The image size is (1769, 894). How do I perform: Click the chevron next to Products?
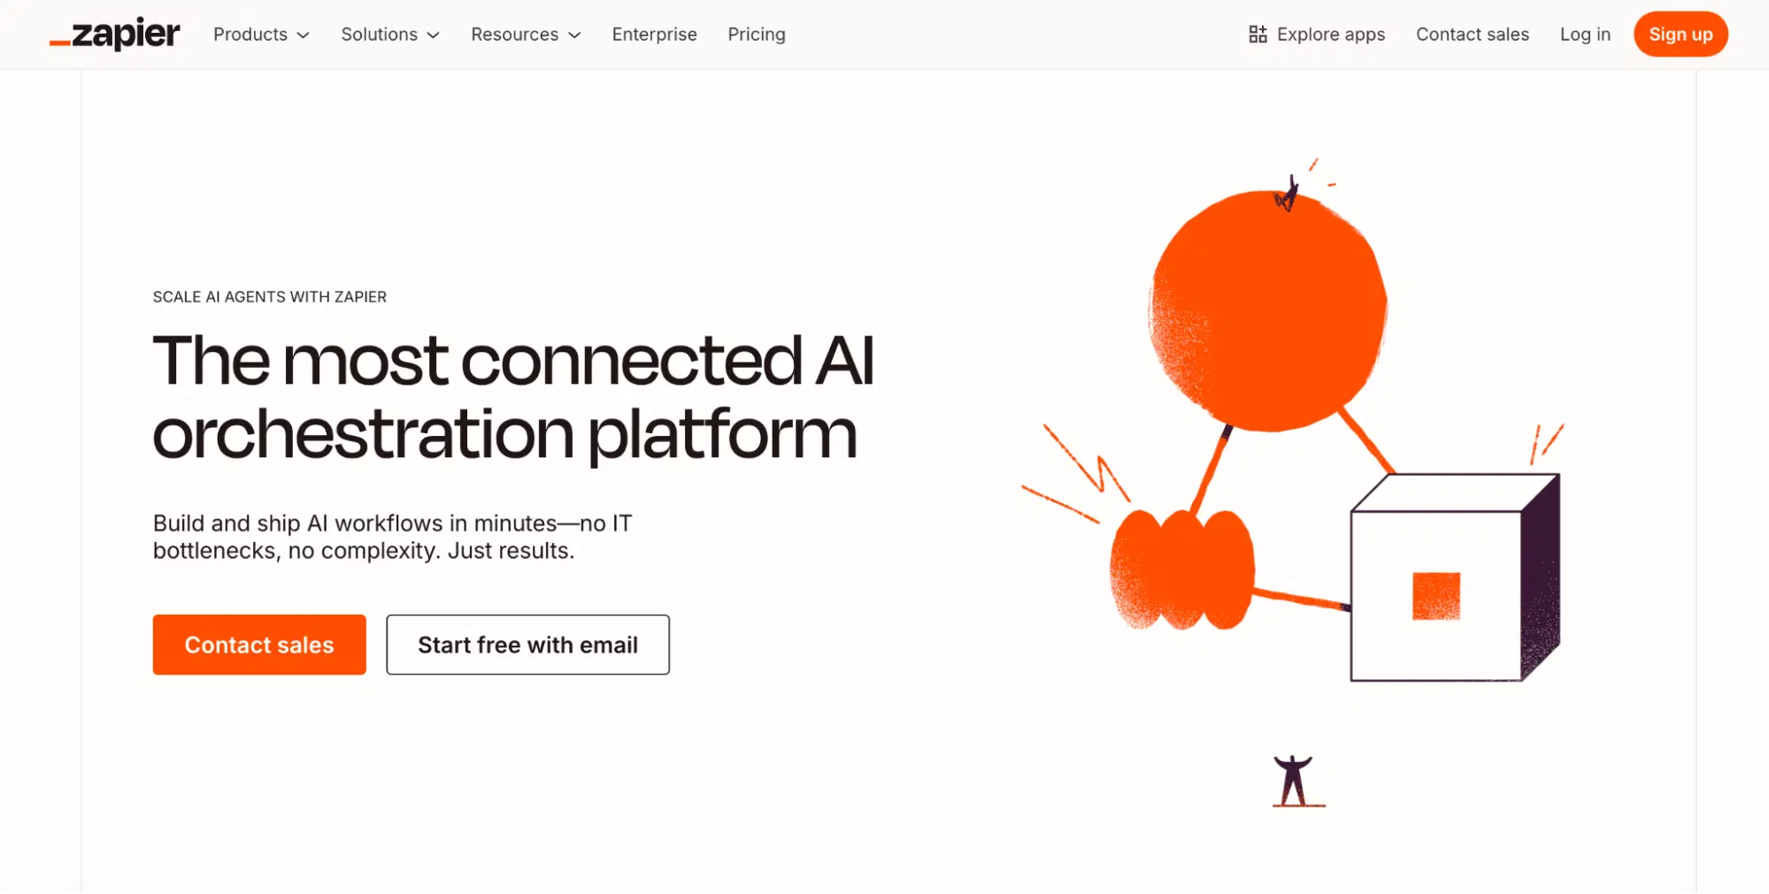pyautogui.click(x=304, y=35)
